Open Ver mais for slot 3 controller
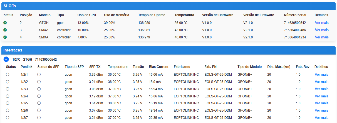Viewport: 337px width, 123px height. click(x=322, y=30)
